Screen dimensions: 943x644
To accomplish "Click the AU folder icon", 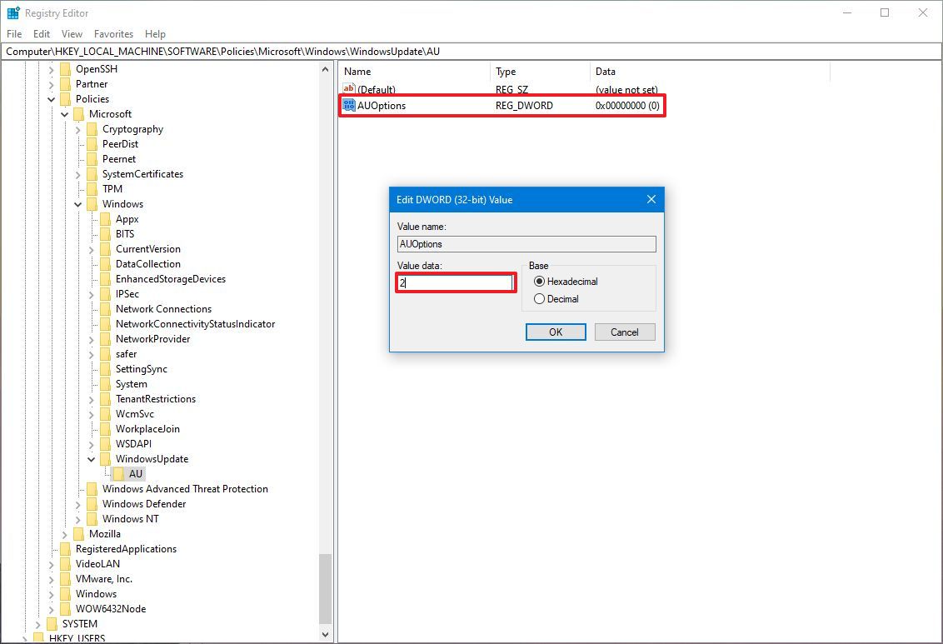I will [119, 474].
